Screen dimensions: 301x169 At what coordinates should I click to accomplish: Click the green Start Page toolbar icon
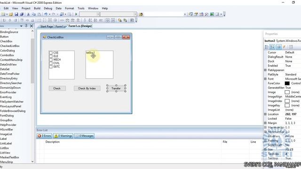pyautogui.click(x=212, y=14)
